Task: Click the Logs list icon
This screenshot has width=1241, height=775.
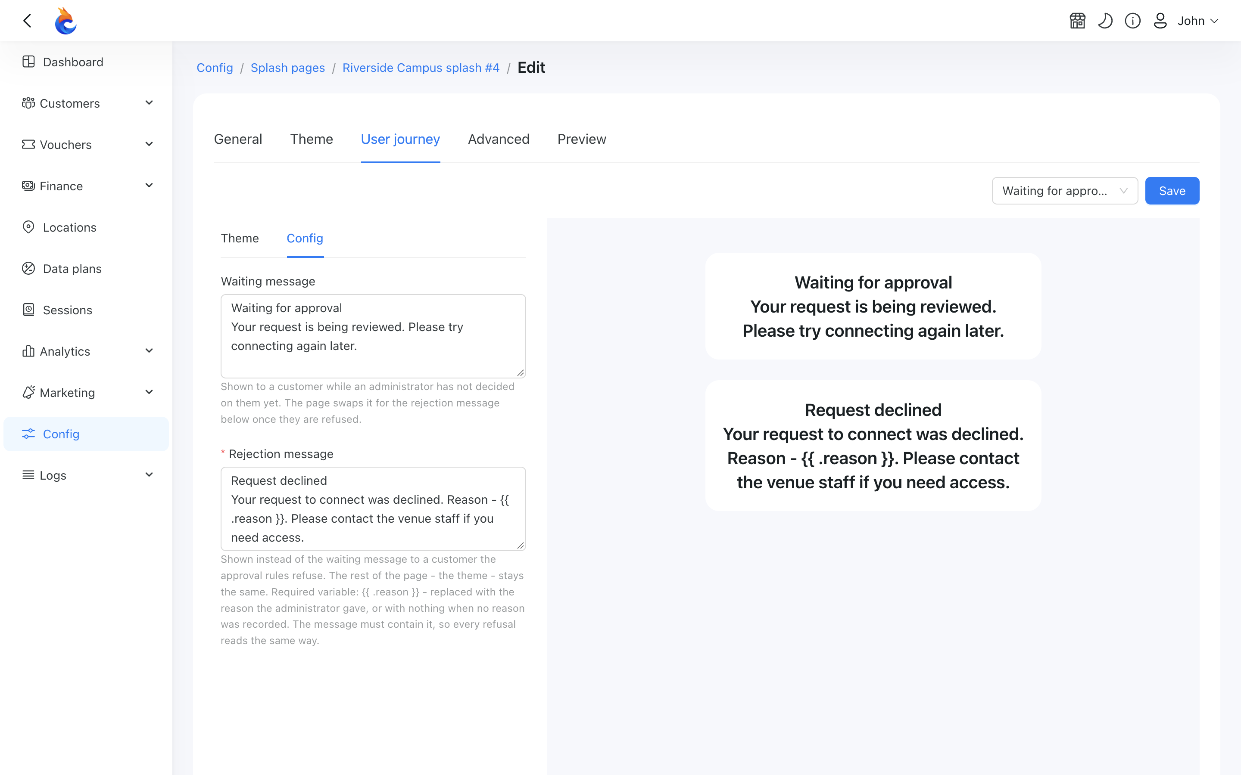Action: [x=29, y=475]
